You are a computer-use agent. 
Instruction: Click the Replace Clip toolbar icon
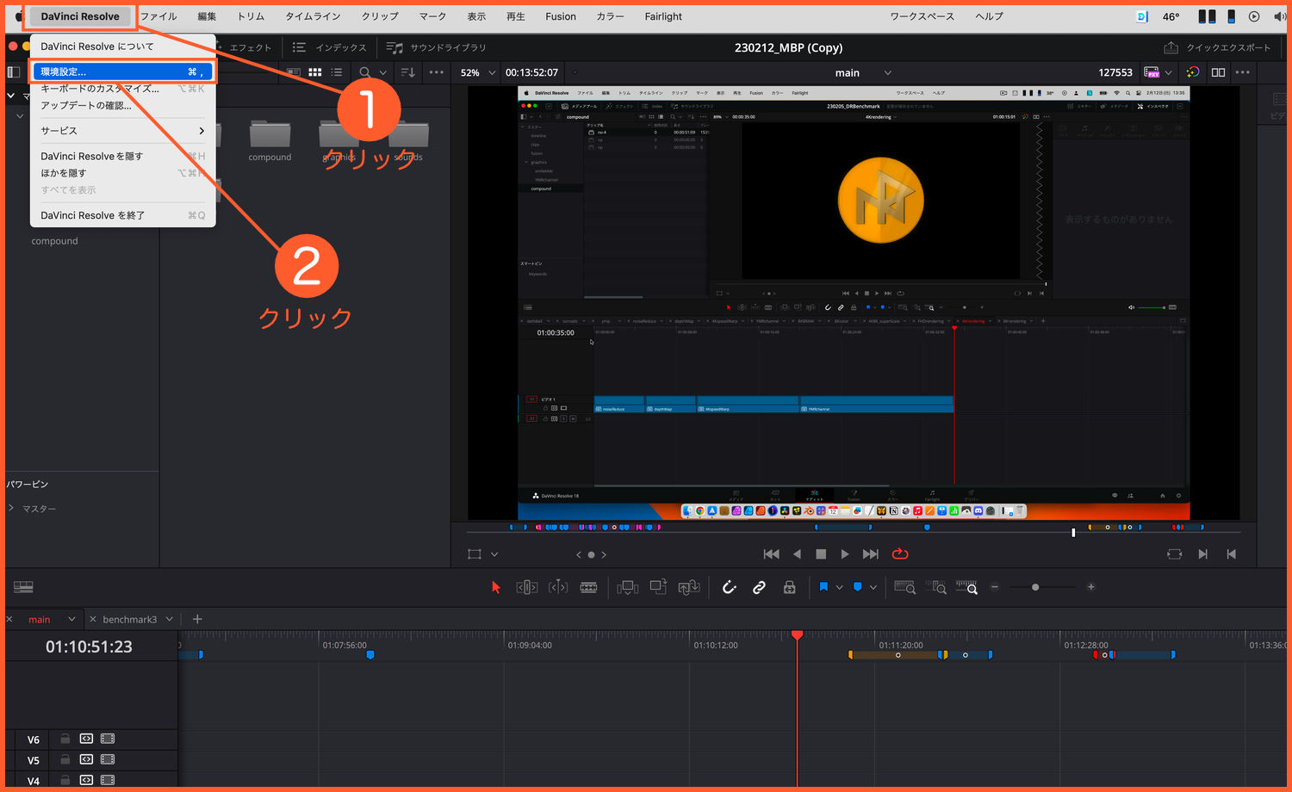pos(689,587)
